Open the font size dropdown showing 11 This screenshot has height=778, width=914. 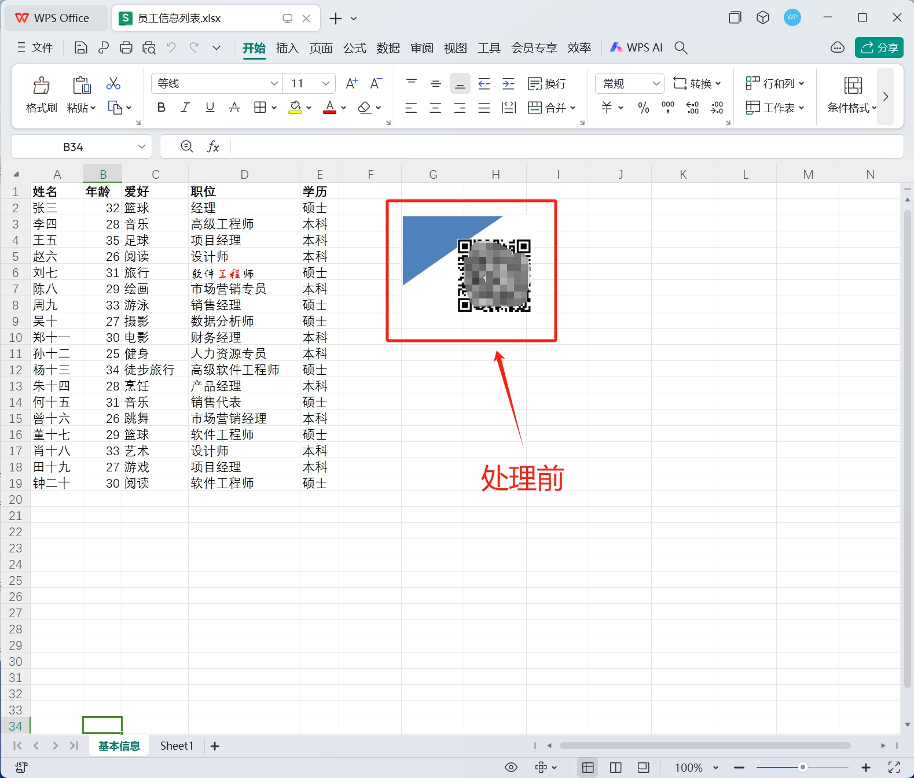326,84
